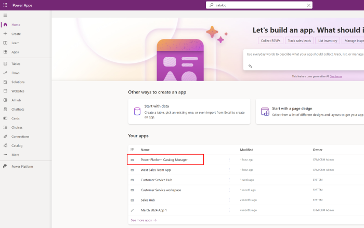Open more options for March 2024 App 1

229,210
